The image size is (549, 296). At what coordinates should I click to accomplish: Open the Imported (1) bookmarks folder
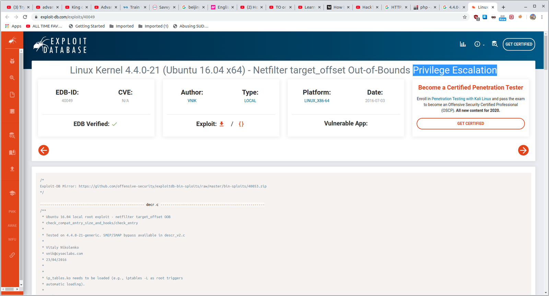(153, 26)
